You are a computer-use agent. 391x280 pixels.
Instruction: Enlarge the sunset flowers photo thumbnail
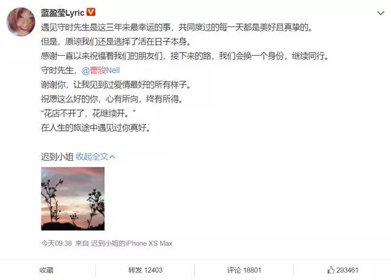click(x=73, y=199)
